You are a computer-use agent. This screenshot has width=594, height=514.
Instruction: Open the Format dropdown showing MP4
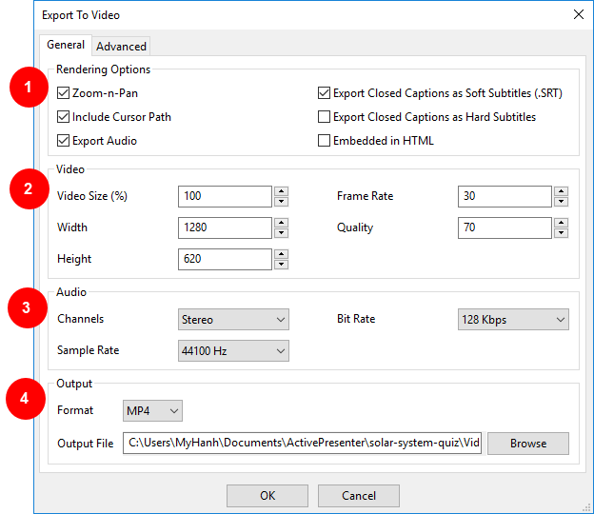[152, 410]
